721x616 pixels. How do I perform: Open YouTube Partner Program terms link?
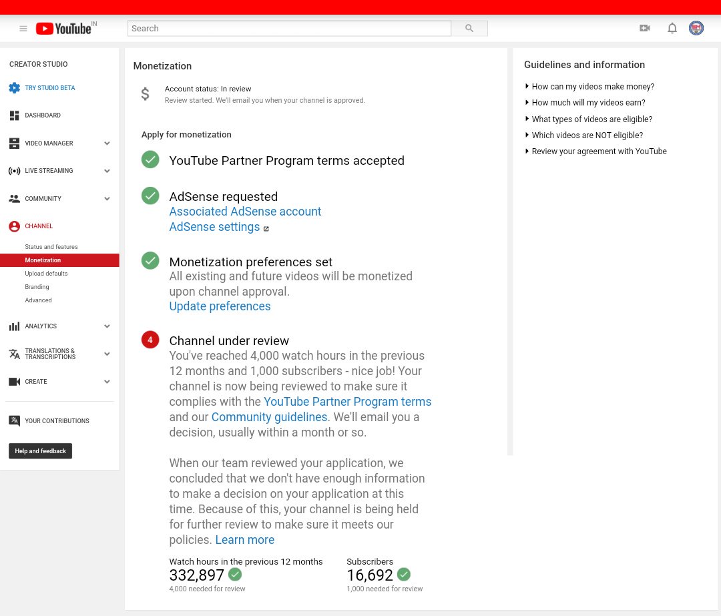pyautogui.click(x=347, y=402)
